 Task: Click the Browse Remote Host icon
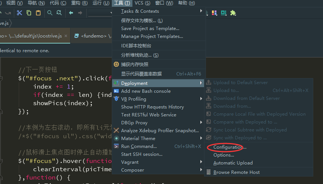[x=209, y=172]
